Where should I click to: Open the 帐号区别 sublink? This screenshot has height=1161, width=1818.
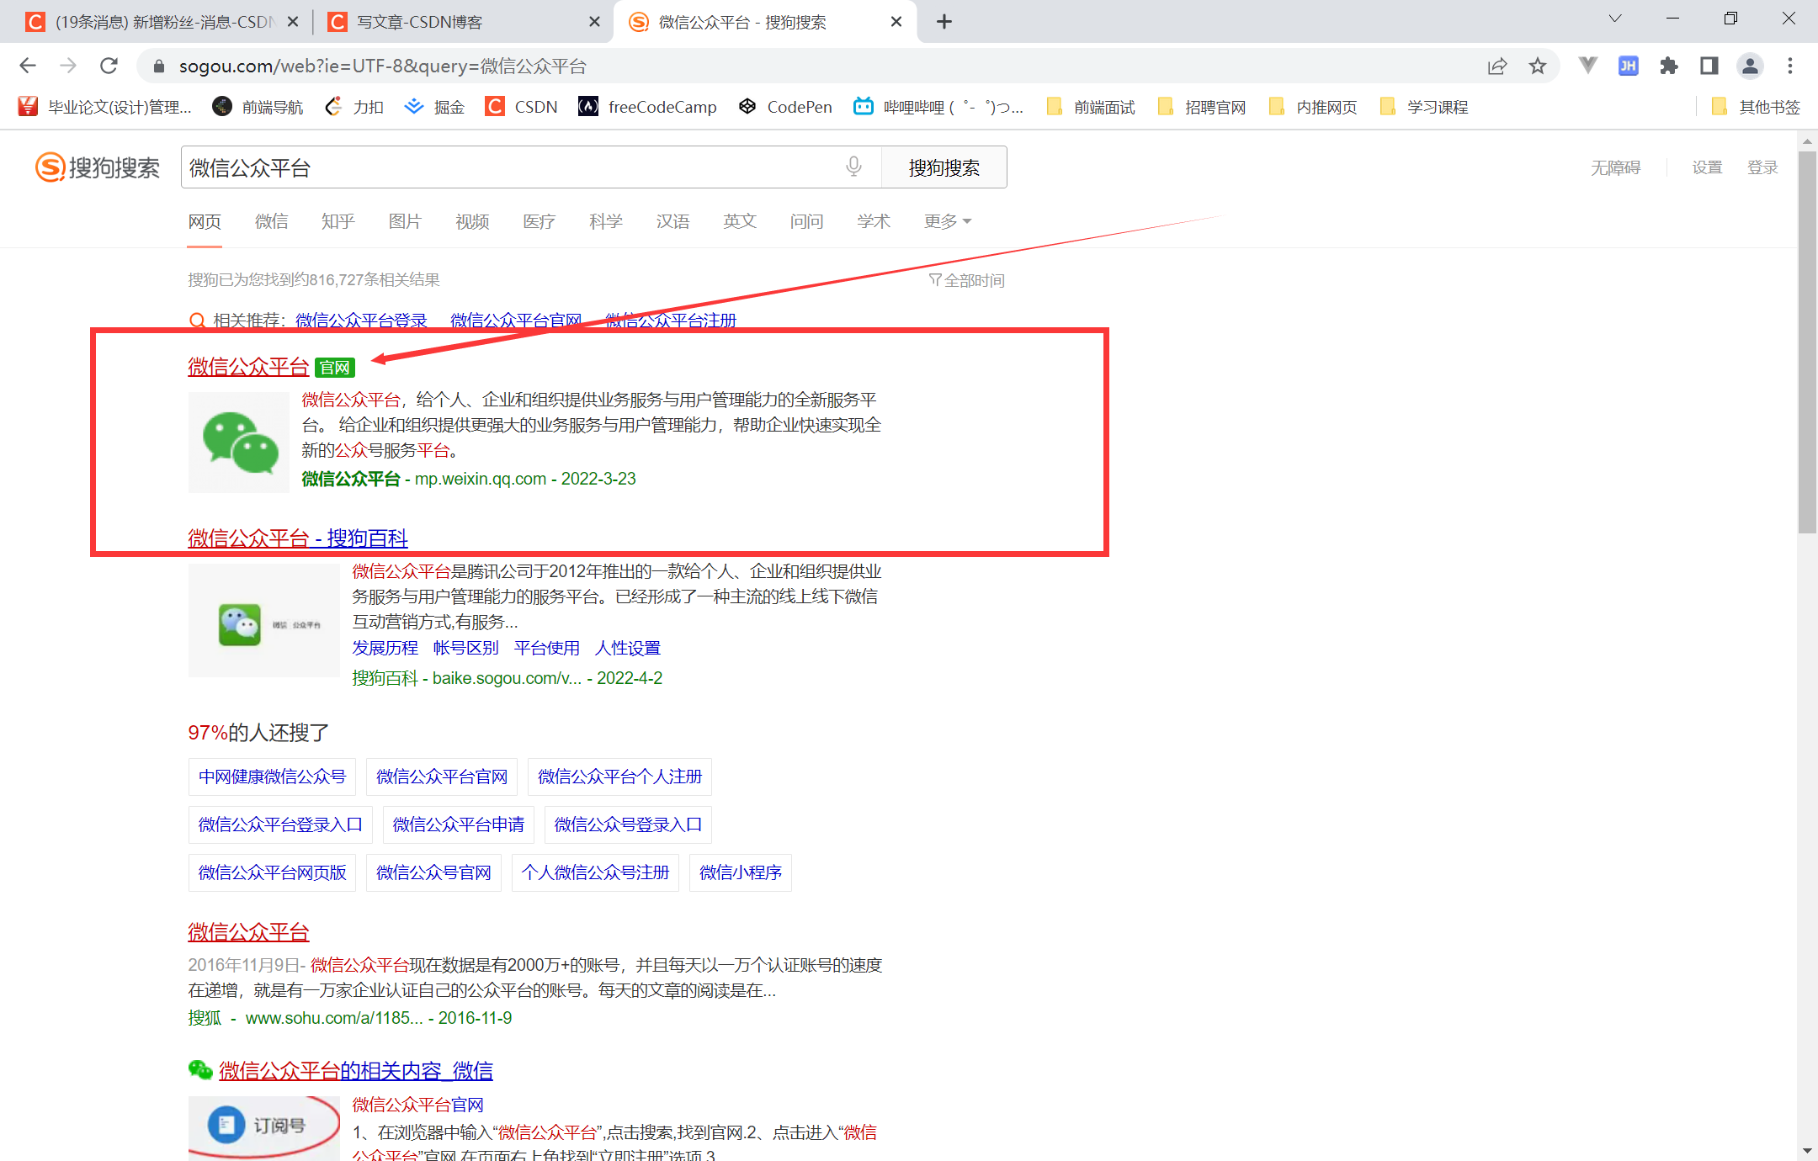(x=465, y=648)
